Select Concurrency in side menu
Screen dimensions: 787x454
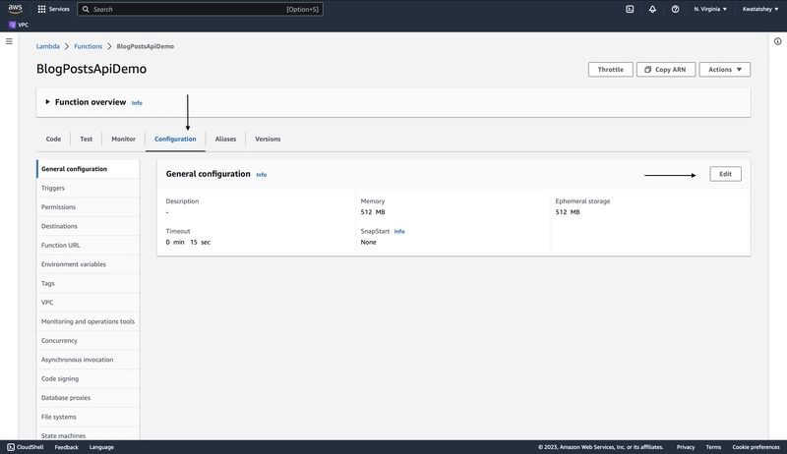(88, 340)
